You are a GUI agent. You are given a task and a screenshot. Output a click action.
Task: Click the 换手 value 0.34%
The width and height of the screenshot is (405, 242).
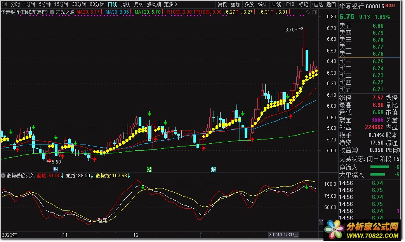[x=376, y=135]
